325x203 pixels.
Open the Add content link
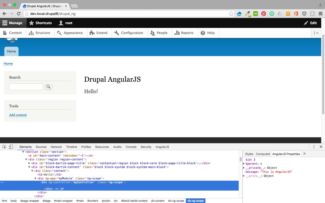18,115
